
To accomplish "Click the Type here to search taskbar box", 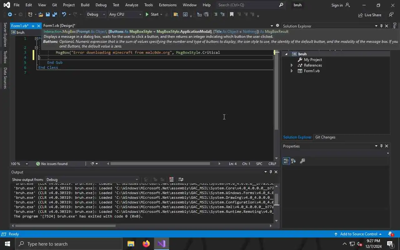I will point(69,244).
